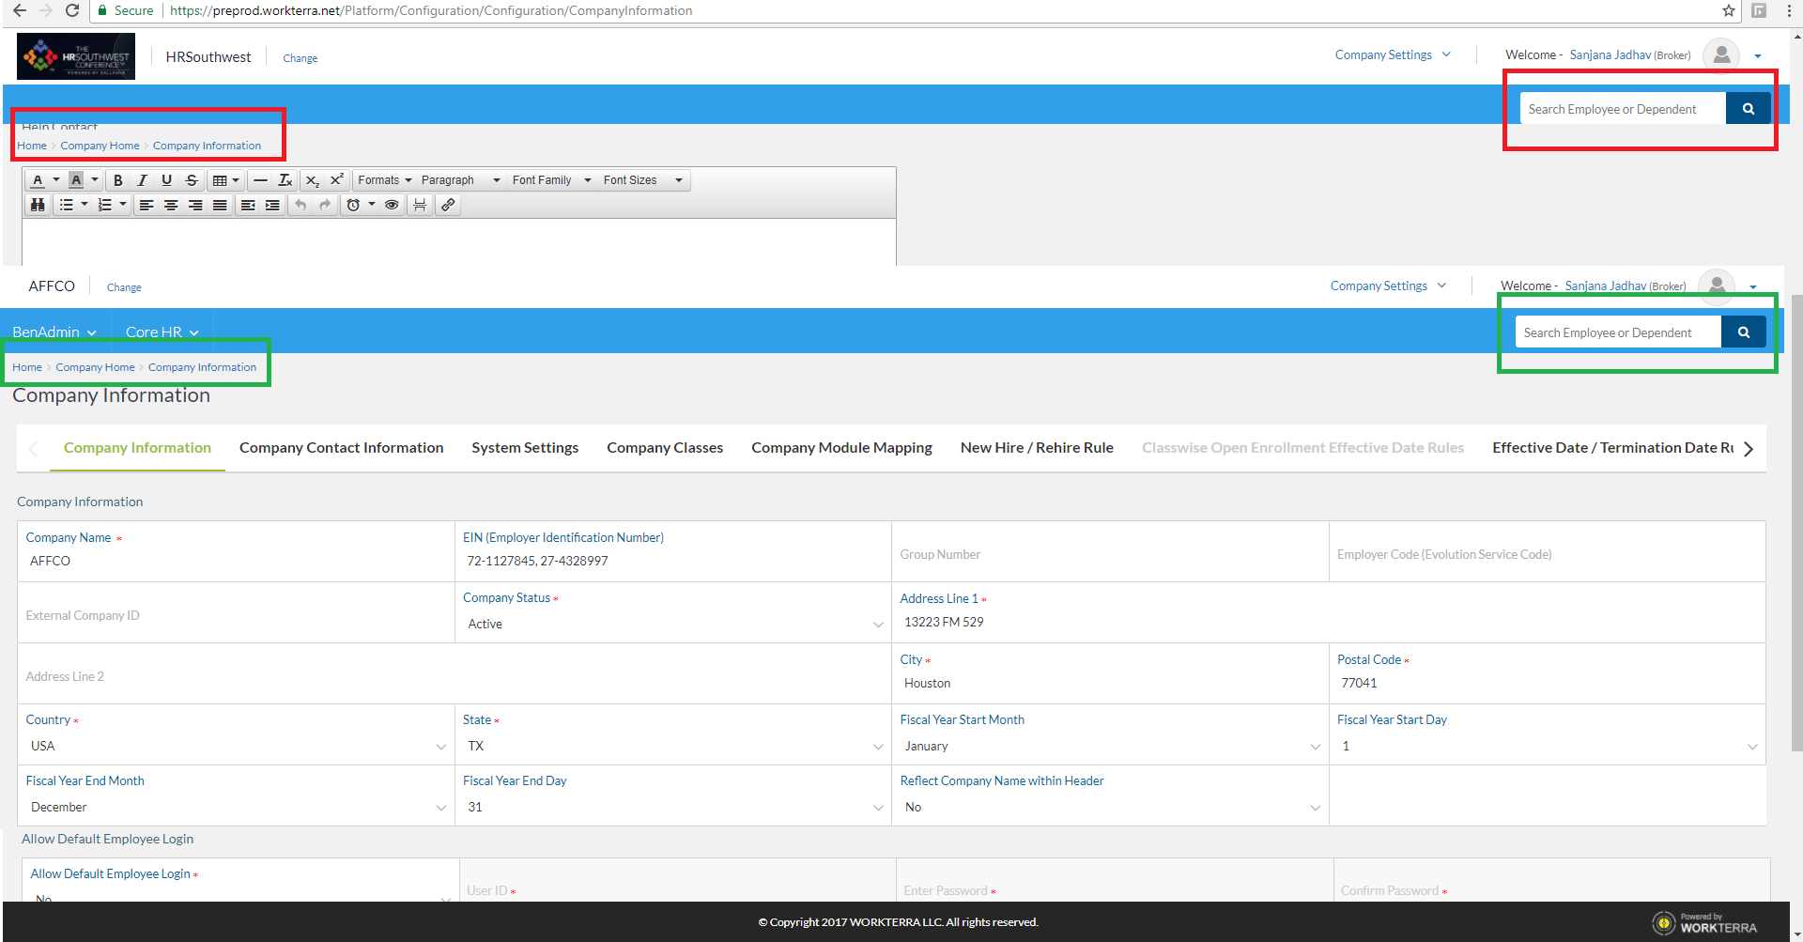Click the find and replace binoculars icon
This screenshot has width=1803, height=942.
pos(38,205)
